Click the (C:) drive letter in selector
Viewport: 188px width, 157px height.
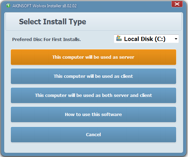(x=160, y=39)
